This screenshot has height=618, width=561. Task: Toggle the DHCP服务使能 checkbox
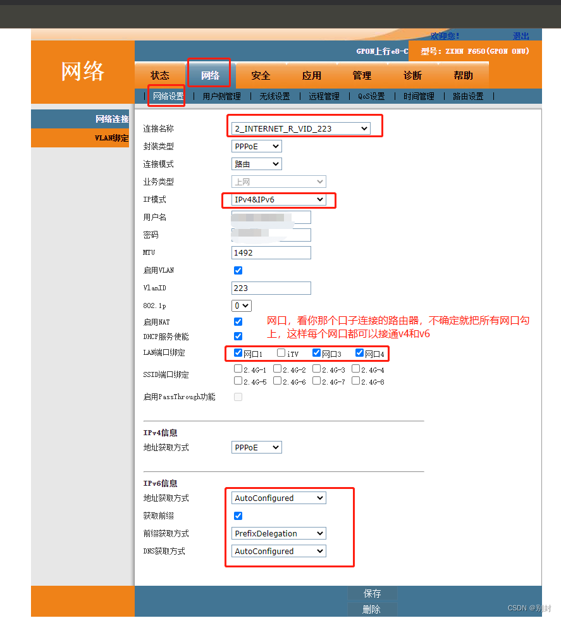(x=238, y=336)
